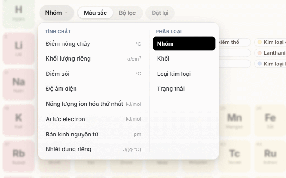Open the Ru element tile

(270, 156)
